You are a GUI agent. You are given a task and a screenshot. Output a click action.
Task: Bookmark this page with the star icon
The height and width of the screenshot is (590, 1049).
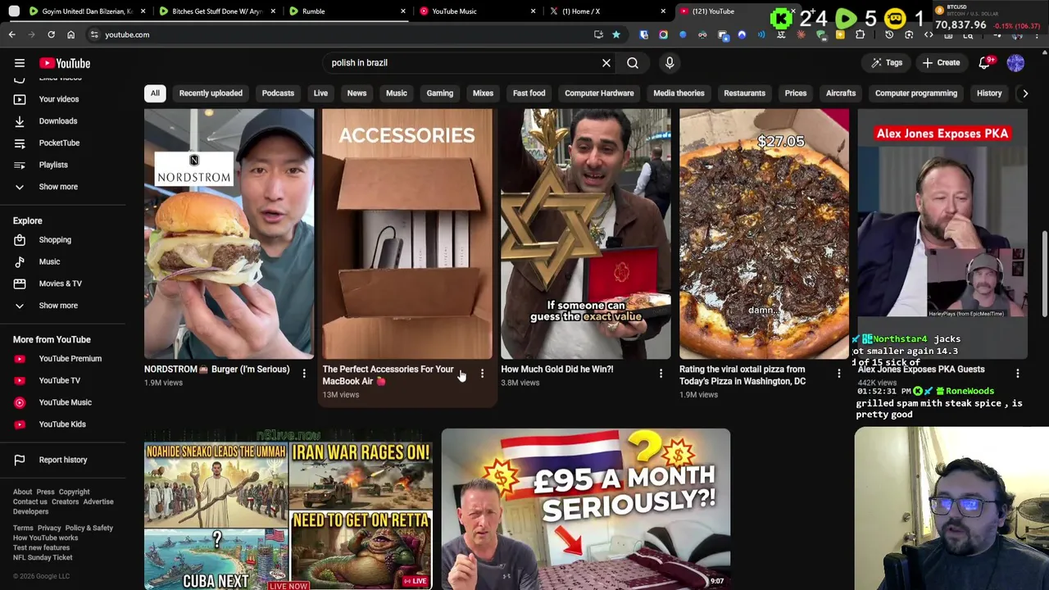click(616, 34)
